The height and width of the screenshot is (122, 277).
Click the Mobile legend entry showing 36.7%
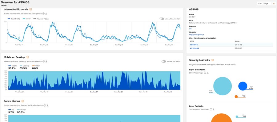12,67
